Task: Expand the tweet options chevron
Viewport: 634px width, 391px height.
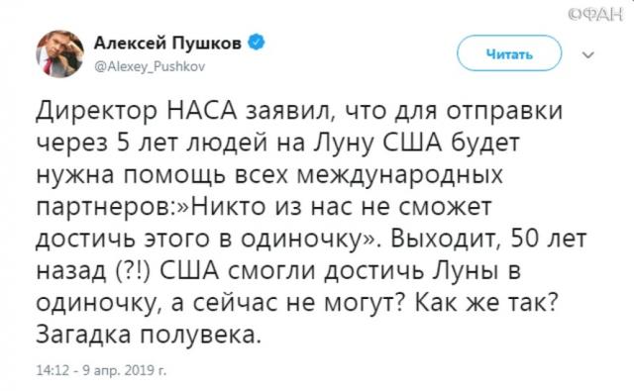Action: tap(587, 54)
